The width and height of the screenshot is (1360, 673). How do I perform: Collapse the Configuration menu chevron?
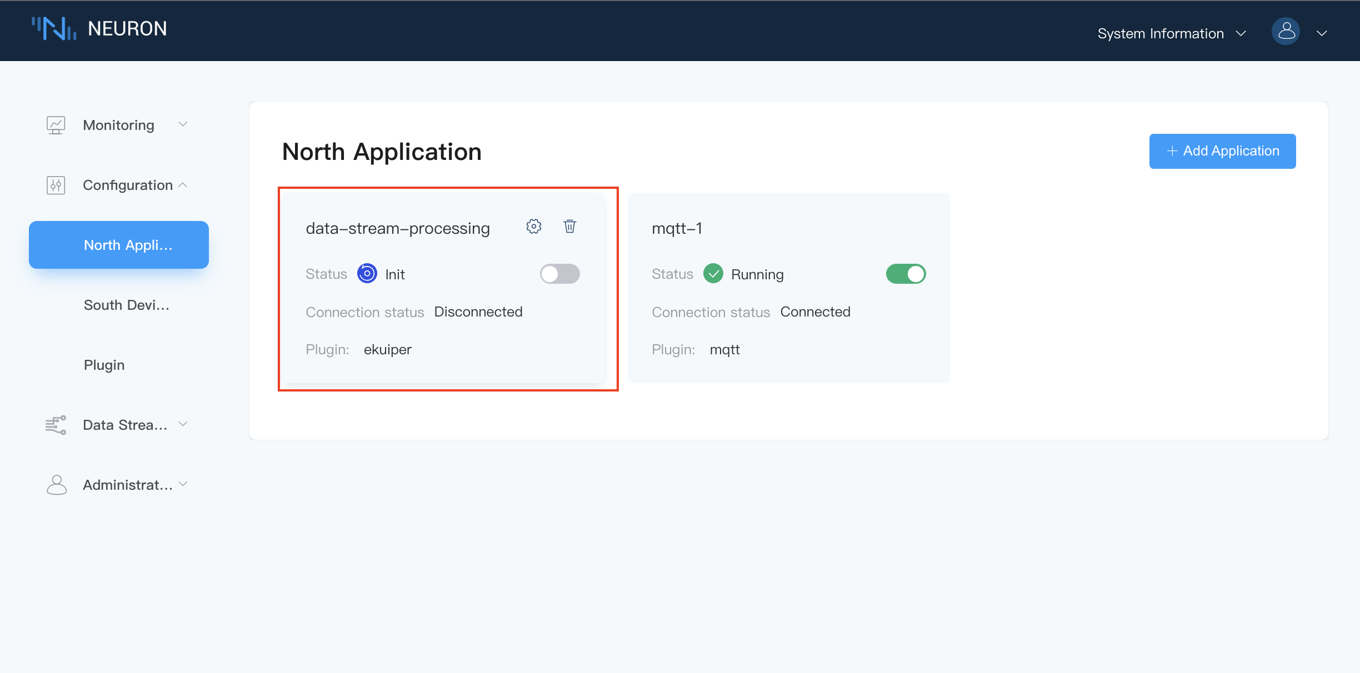click(183, 184)
